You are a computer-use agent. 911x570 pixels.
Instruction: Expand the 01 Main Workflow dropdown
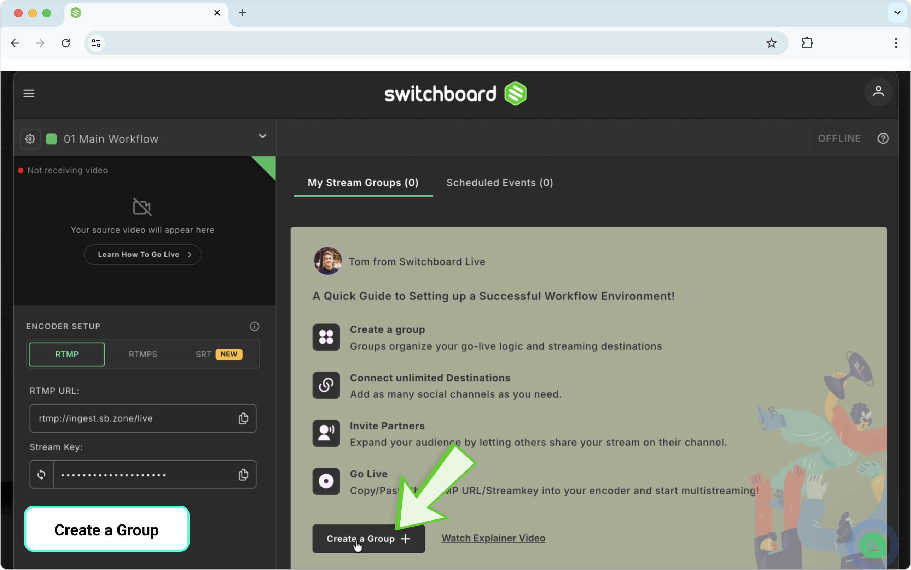click(x=263, y=136)
